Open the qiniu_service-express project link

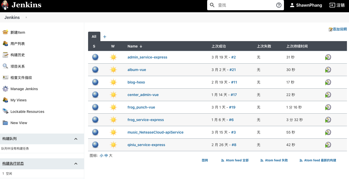pyautogui.click(x=146, y=145)
